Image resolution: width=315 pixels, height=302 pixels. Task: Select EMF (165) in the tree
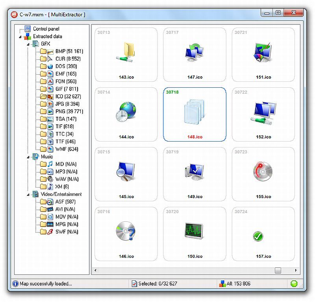[x=66, y=74]
